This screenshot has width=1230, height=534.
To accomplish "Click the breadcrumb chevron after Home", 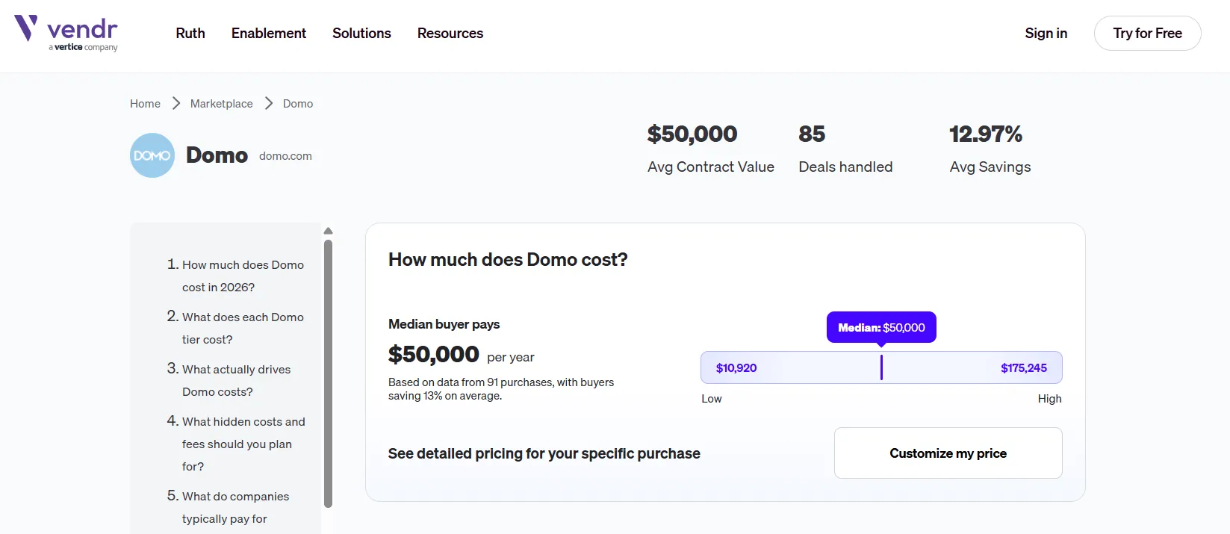I will tap(176, 103).
